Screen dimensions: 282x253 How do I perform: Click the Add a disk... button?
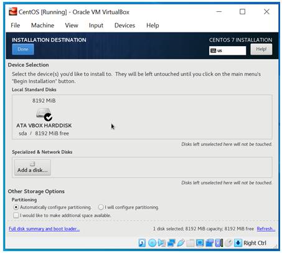click(x=32, y=168)
